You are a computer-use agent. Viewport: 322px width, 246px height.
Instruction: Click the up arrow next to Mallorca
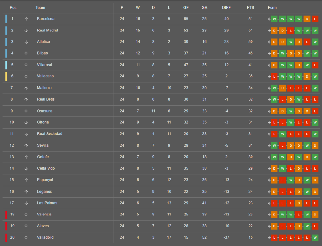click(x=26, y=88)
